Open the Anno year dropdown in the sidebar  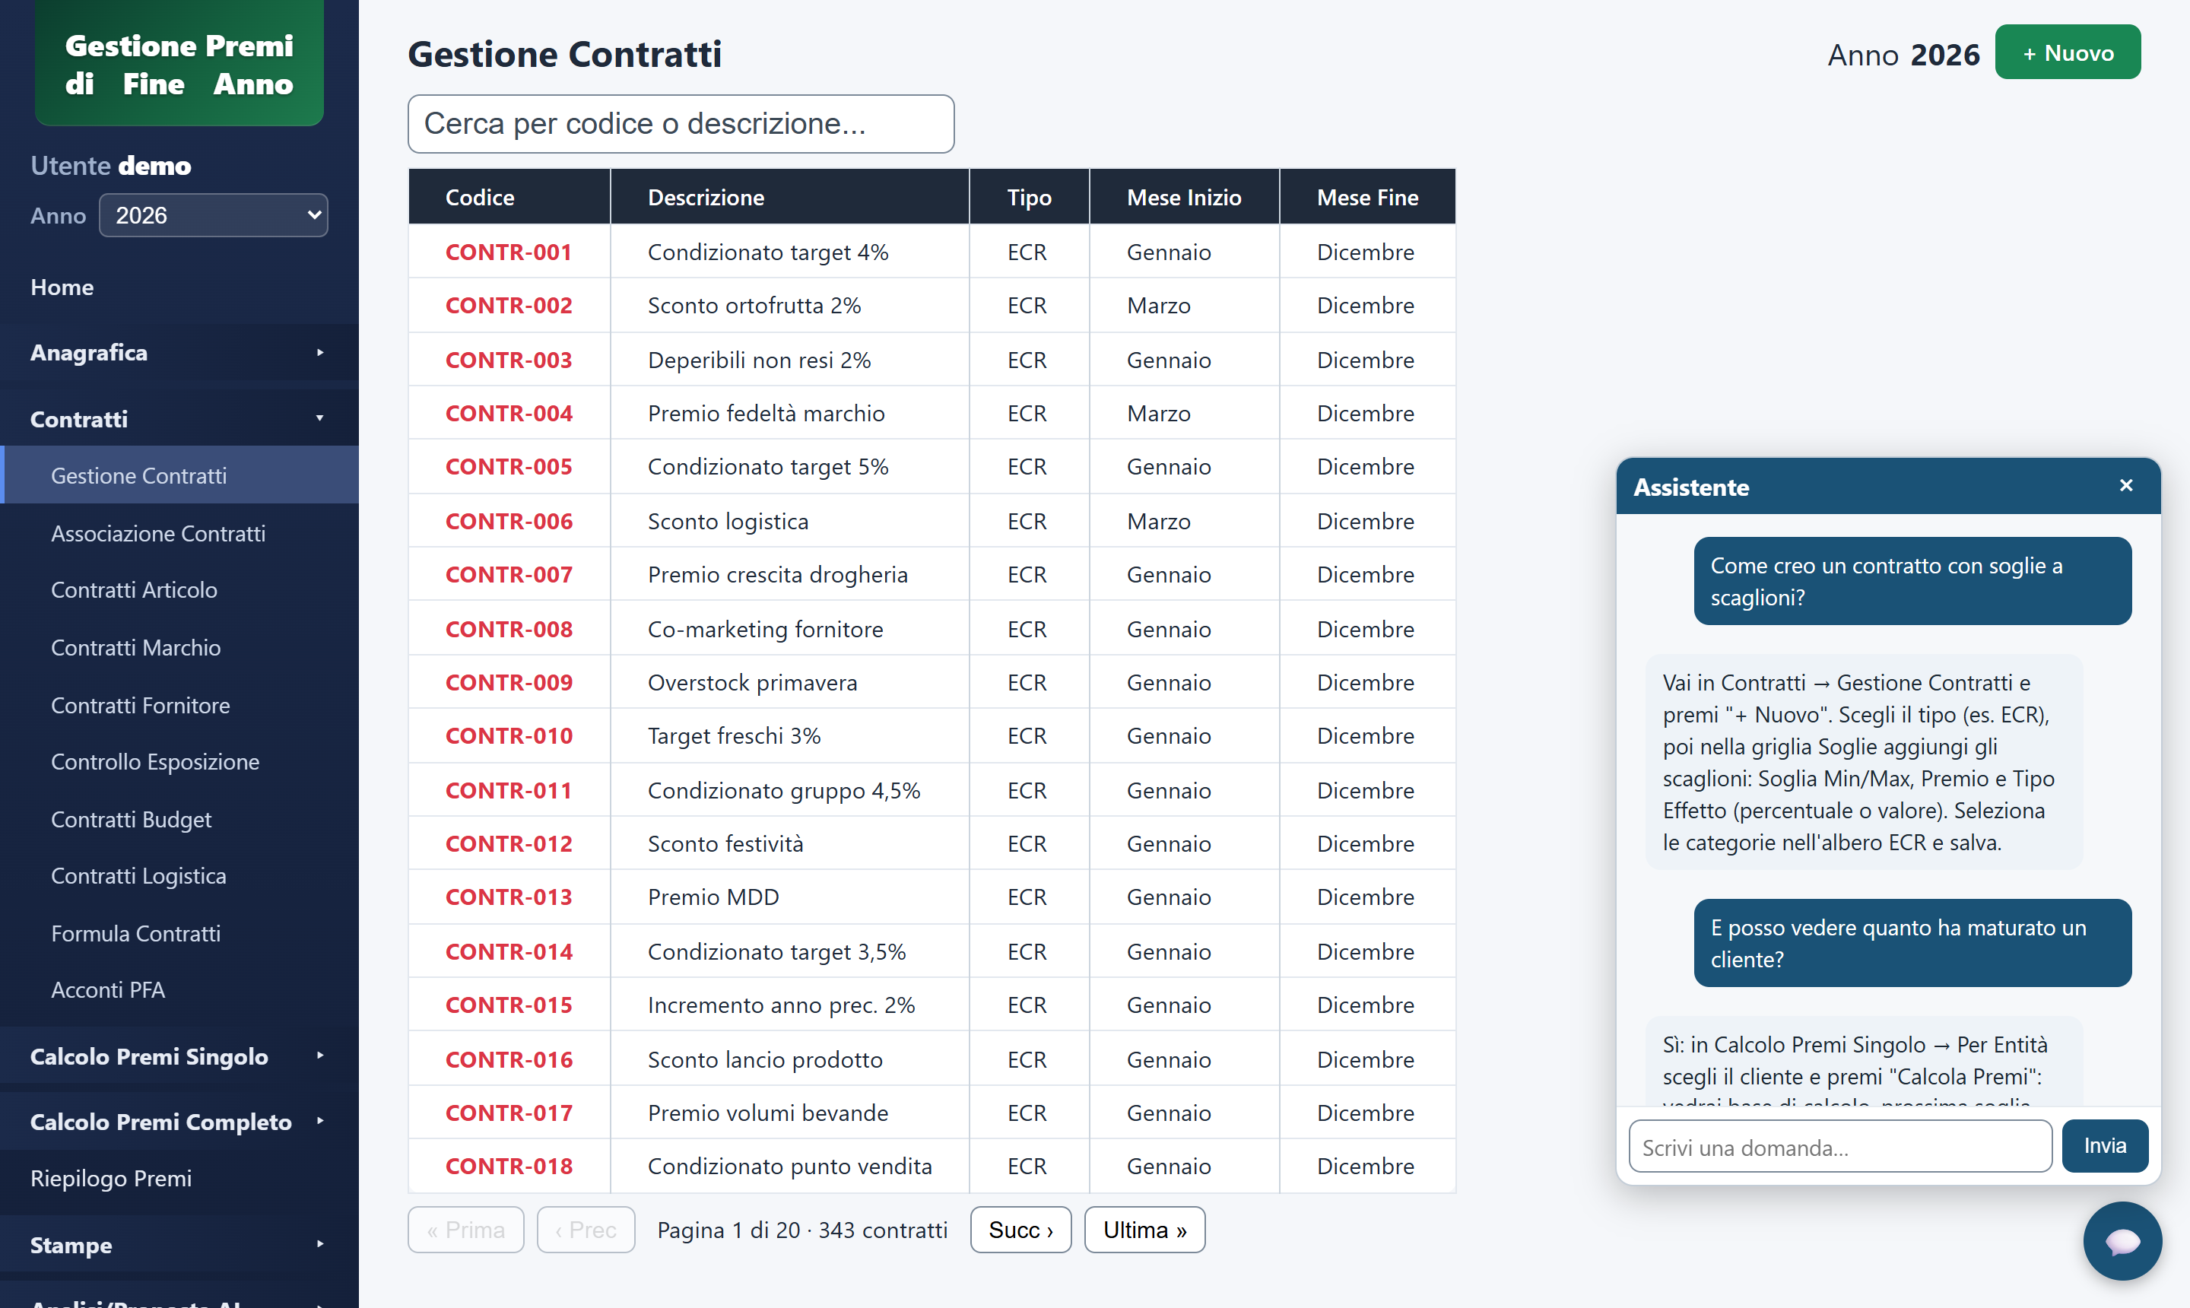(x=213, y=215)
